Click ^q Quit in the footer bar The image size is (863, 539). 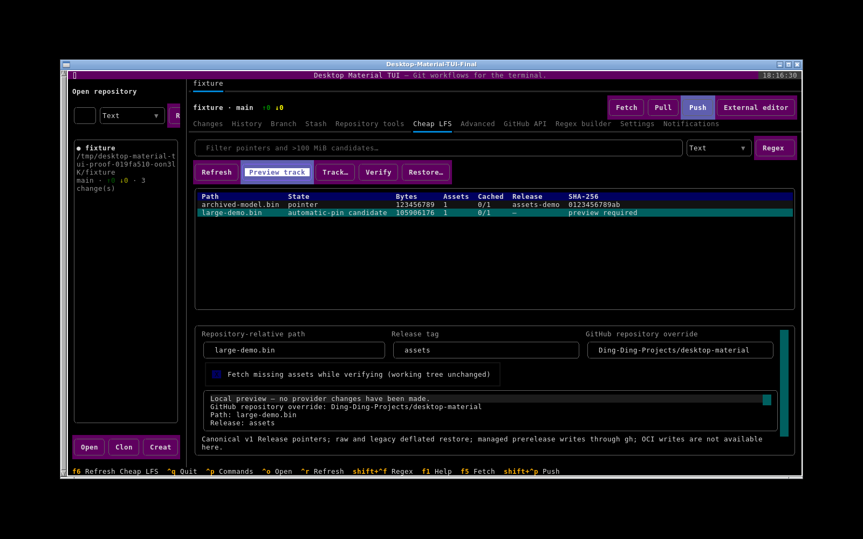[x=182, y=472]
